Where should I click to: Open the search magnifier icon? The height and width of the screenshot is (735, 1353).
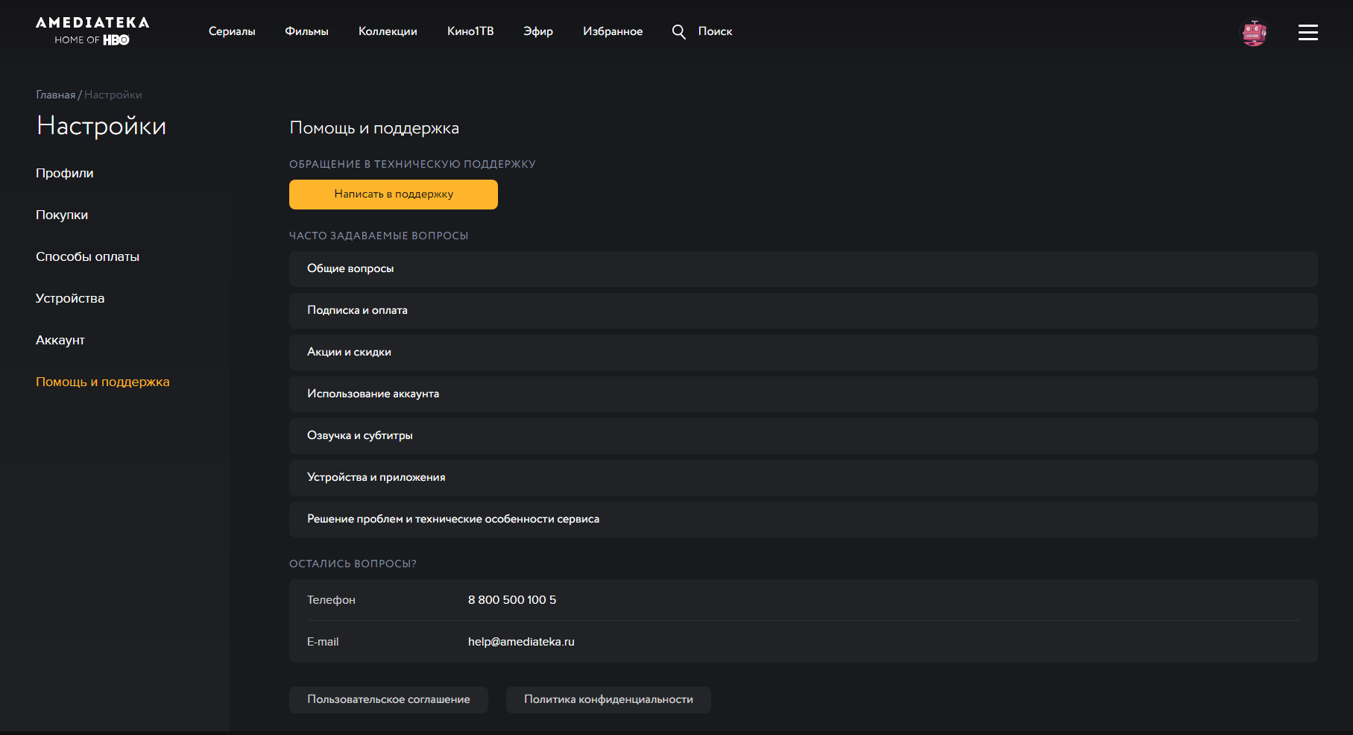click(678, 31)
